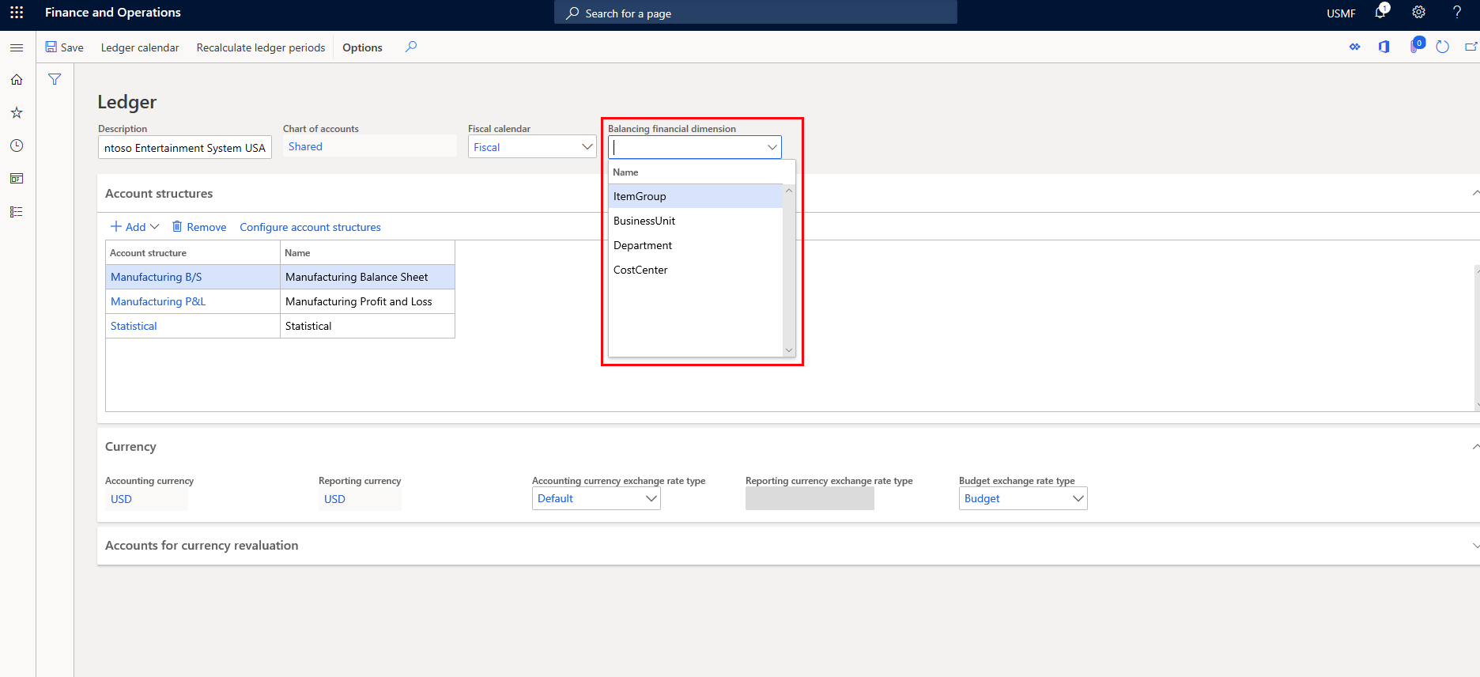Image resolution: width=1480 pixels, height=677 pixels.
Task: Click Configure account structures
Action: pos(310,227)
